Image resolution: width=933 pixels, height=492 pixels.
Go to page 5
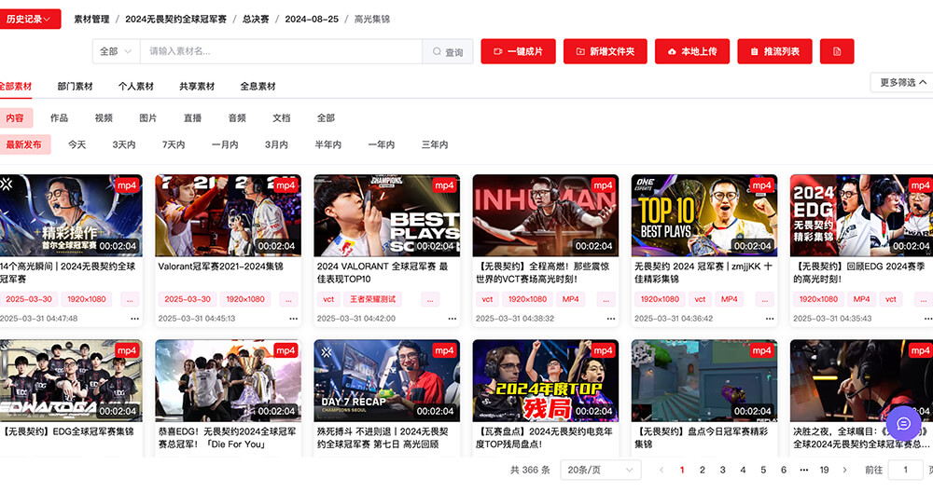(x=763, y=470)
